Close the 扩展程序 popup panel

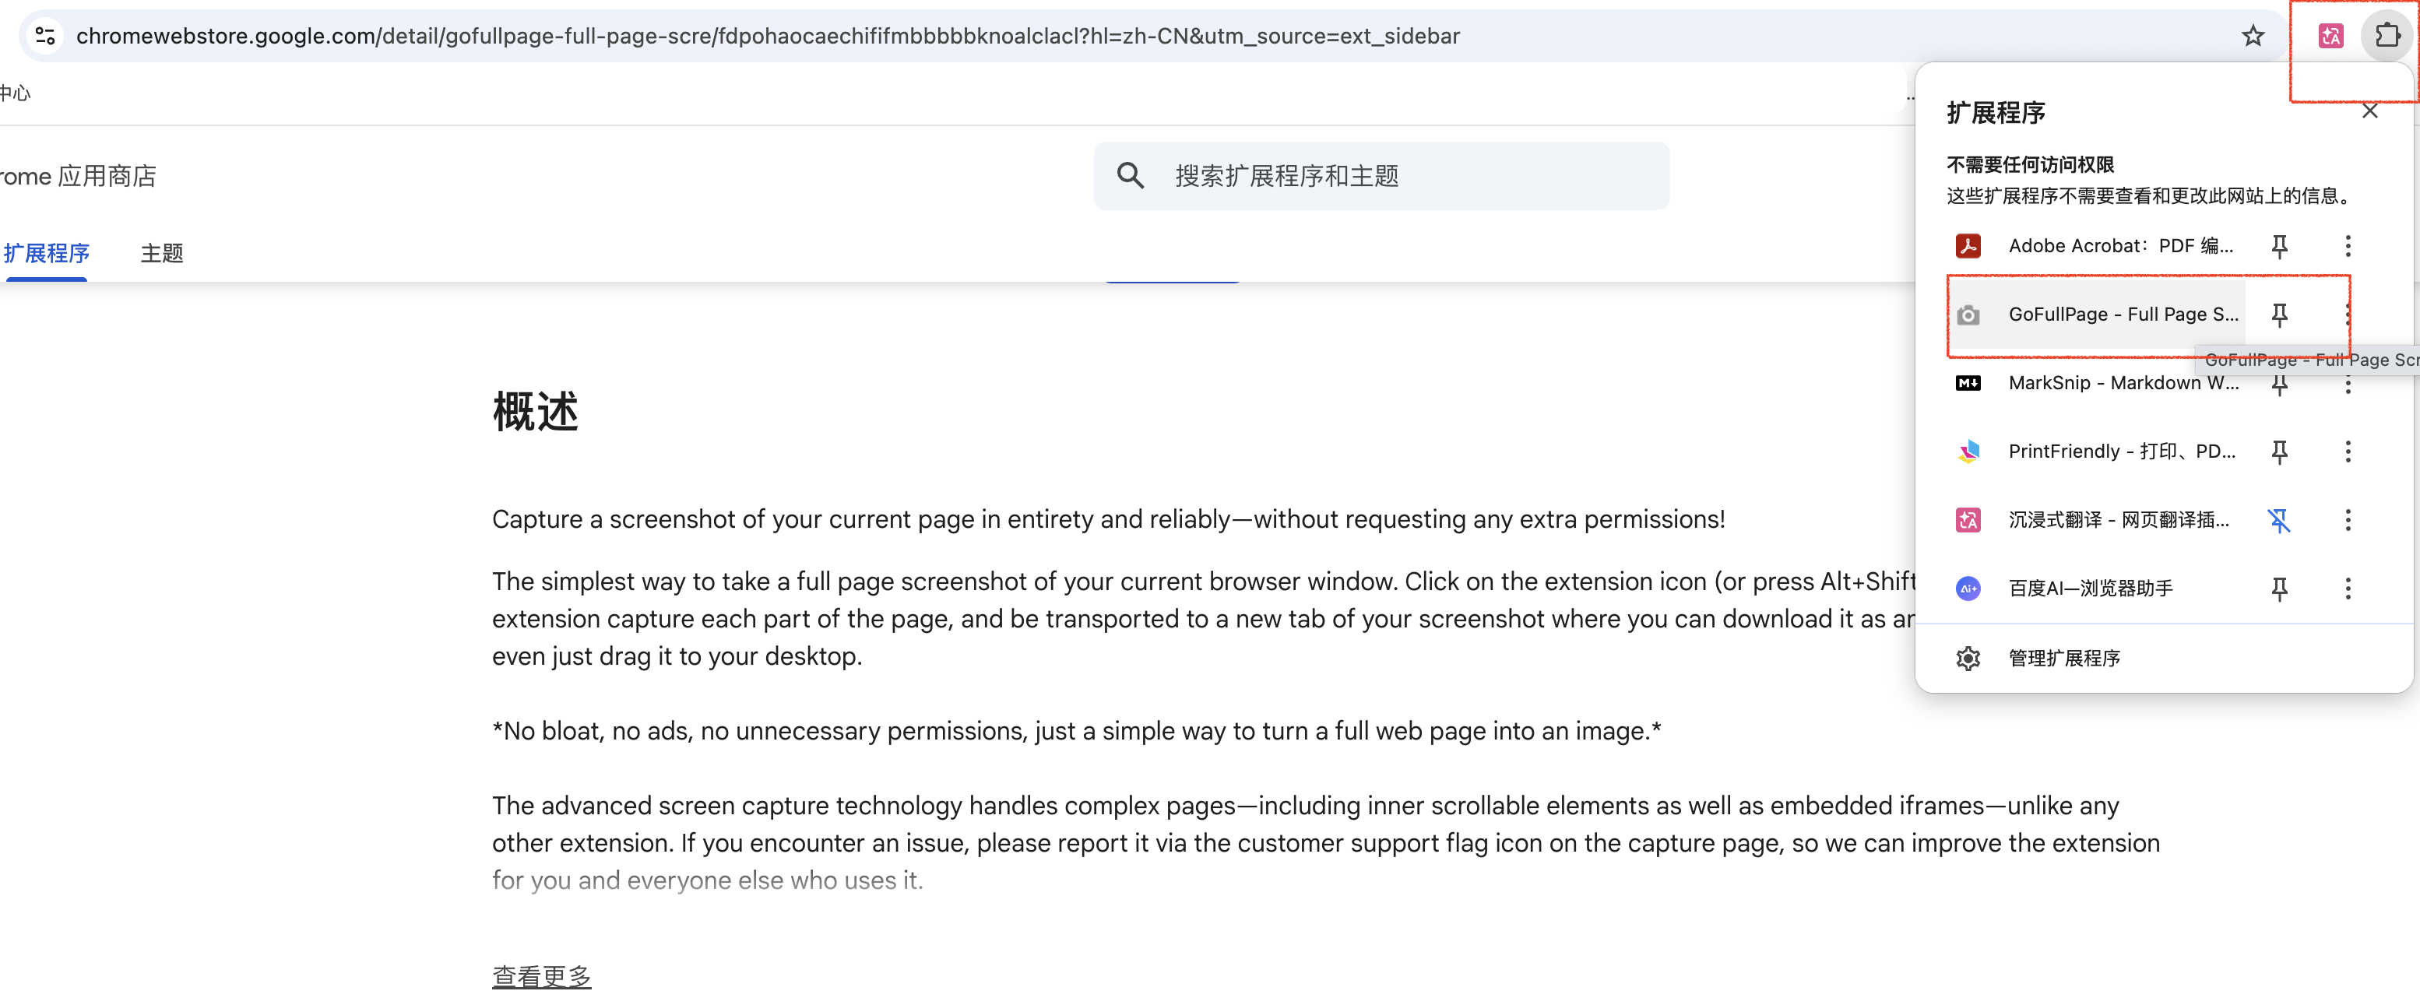pos(2369,112)
